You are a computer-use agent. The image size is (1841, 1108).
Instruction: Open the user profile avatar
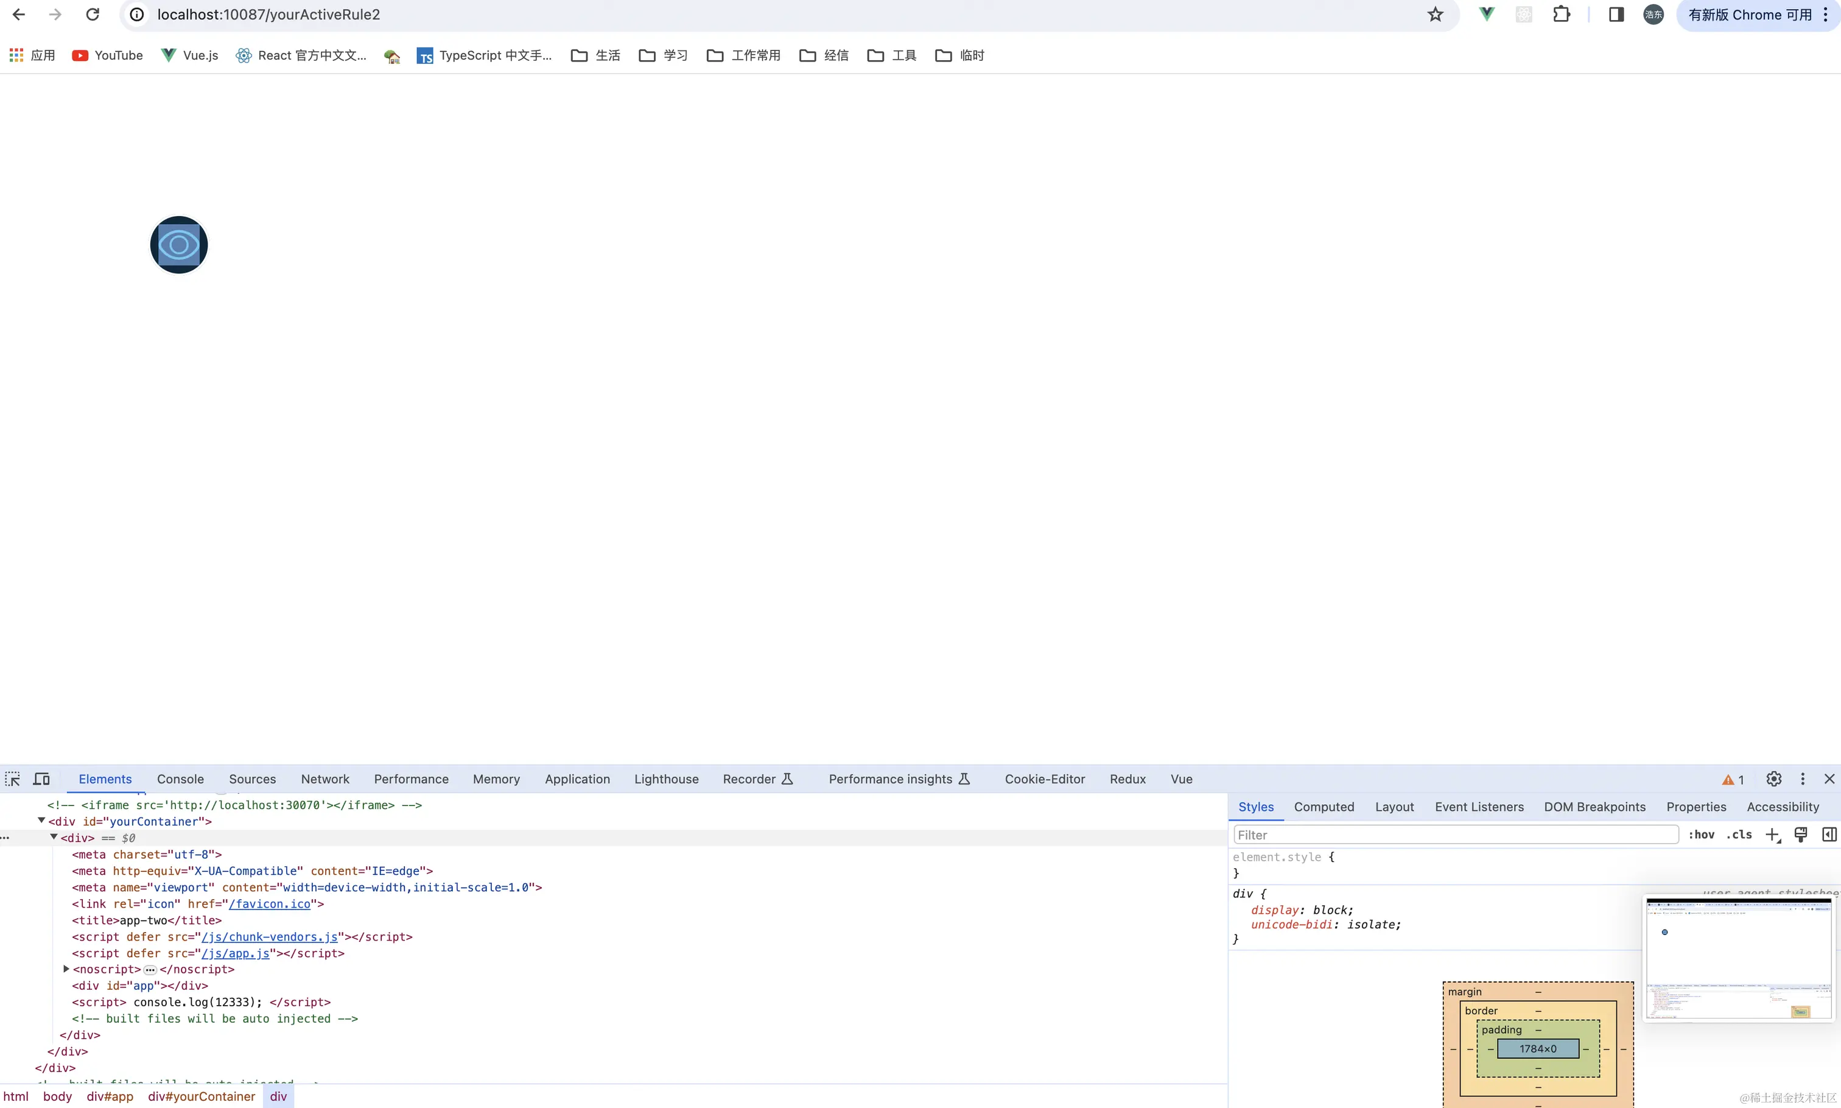coord(1653,14)
